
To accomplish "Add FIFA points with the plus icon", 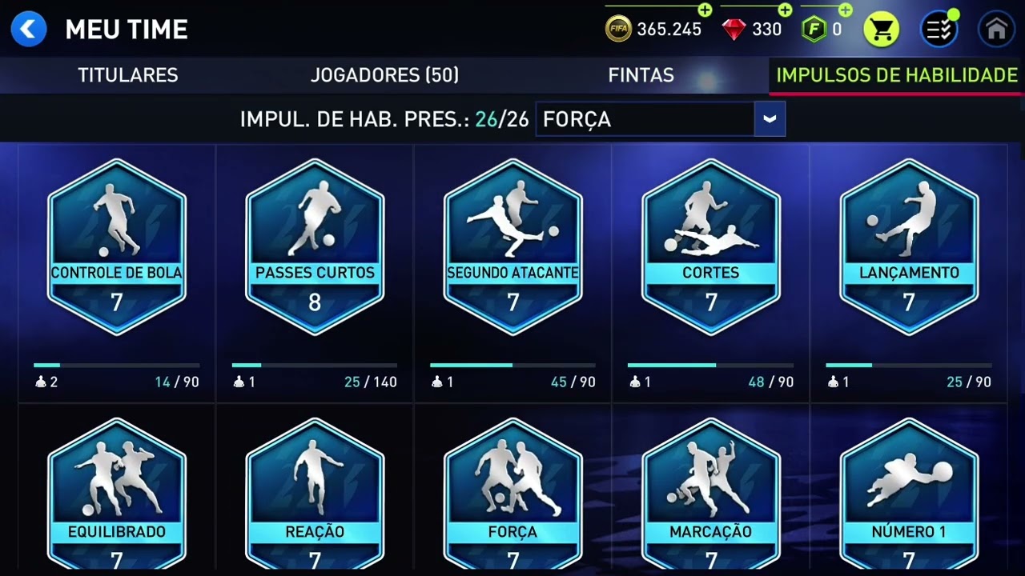I will pyautogui.click(x=845, y=10).
